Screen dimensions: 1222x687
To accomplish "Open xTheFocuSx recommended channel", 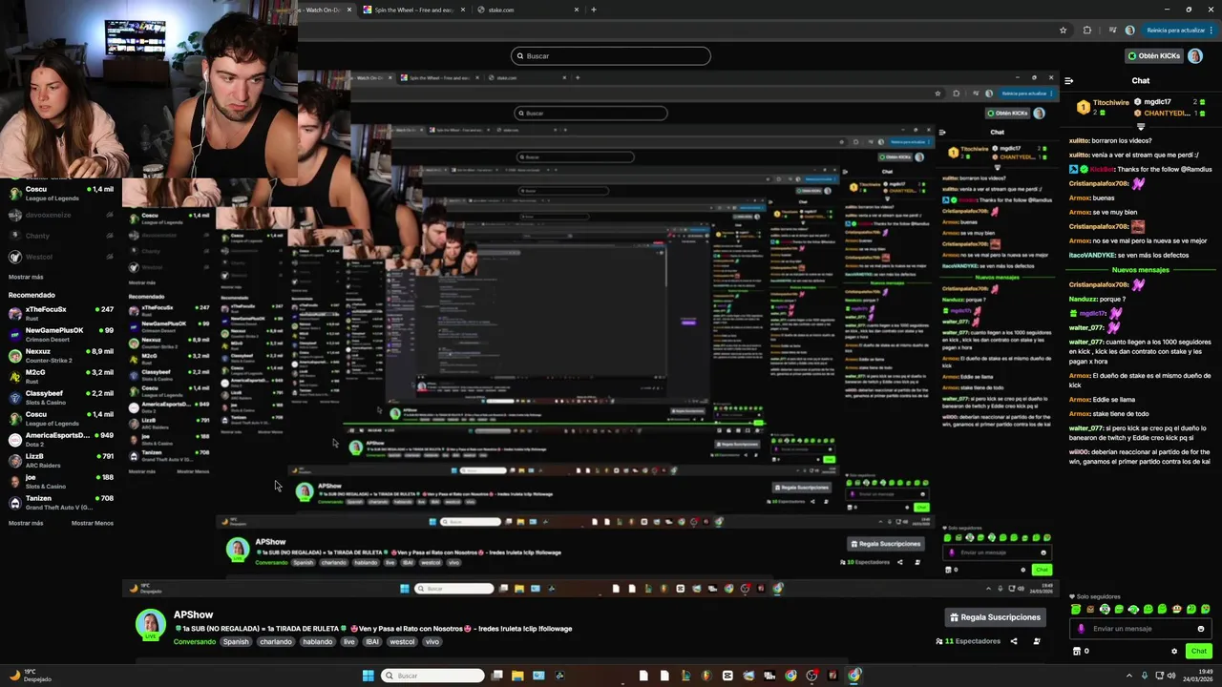I will click(60, 314).
